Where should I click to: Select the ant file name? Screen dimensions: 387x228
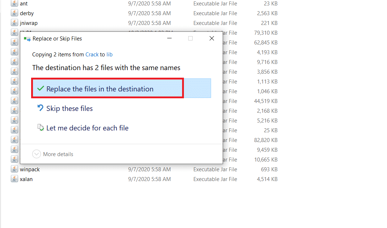(x=24, y=4)
